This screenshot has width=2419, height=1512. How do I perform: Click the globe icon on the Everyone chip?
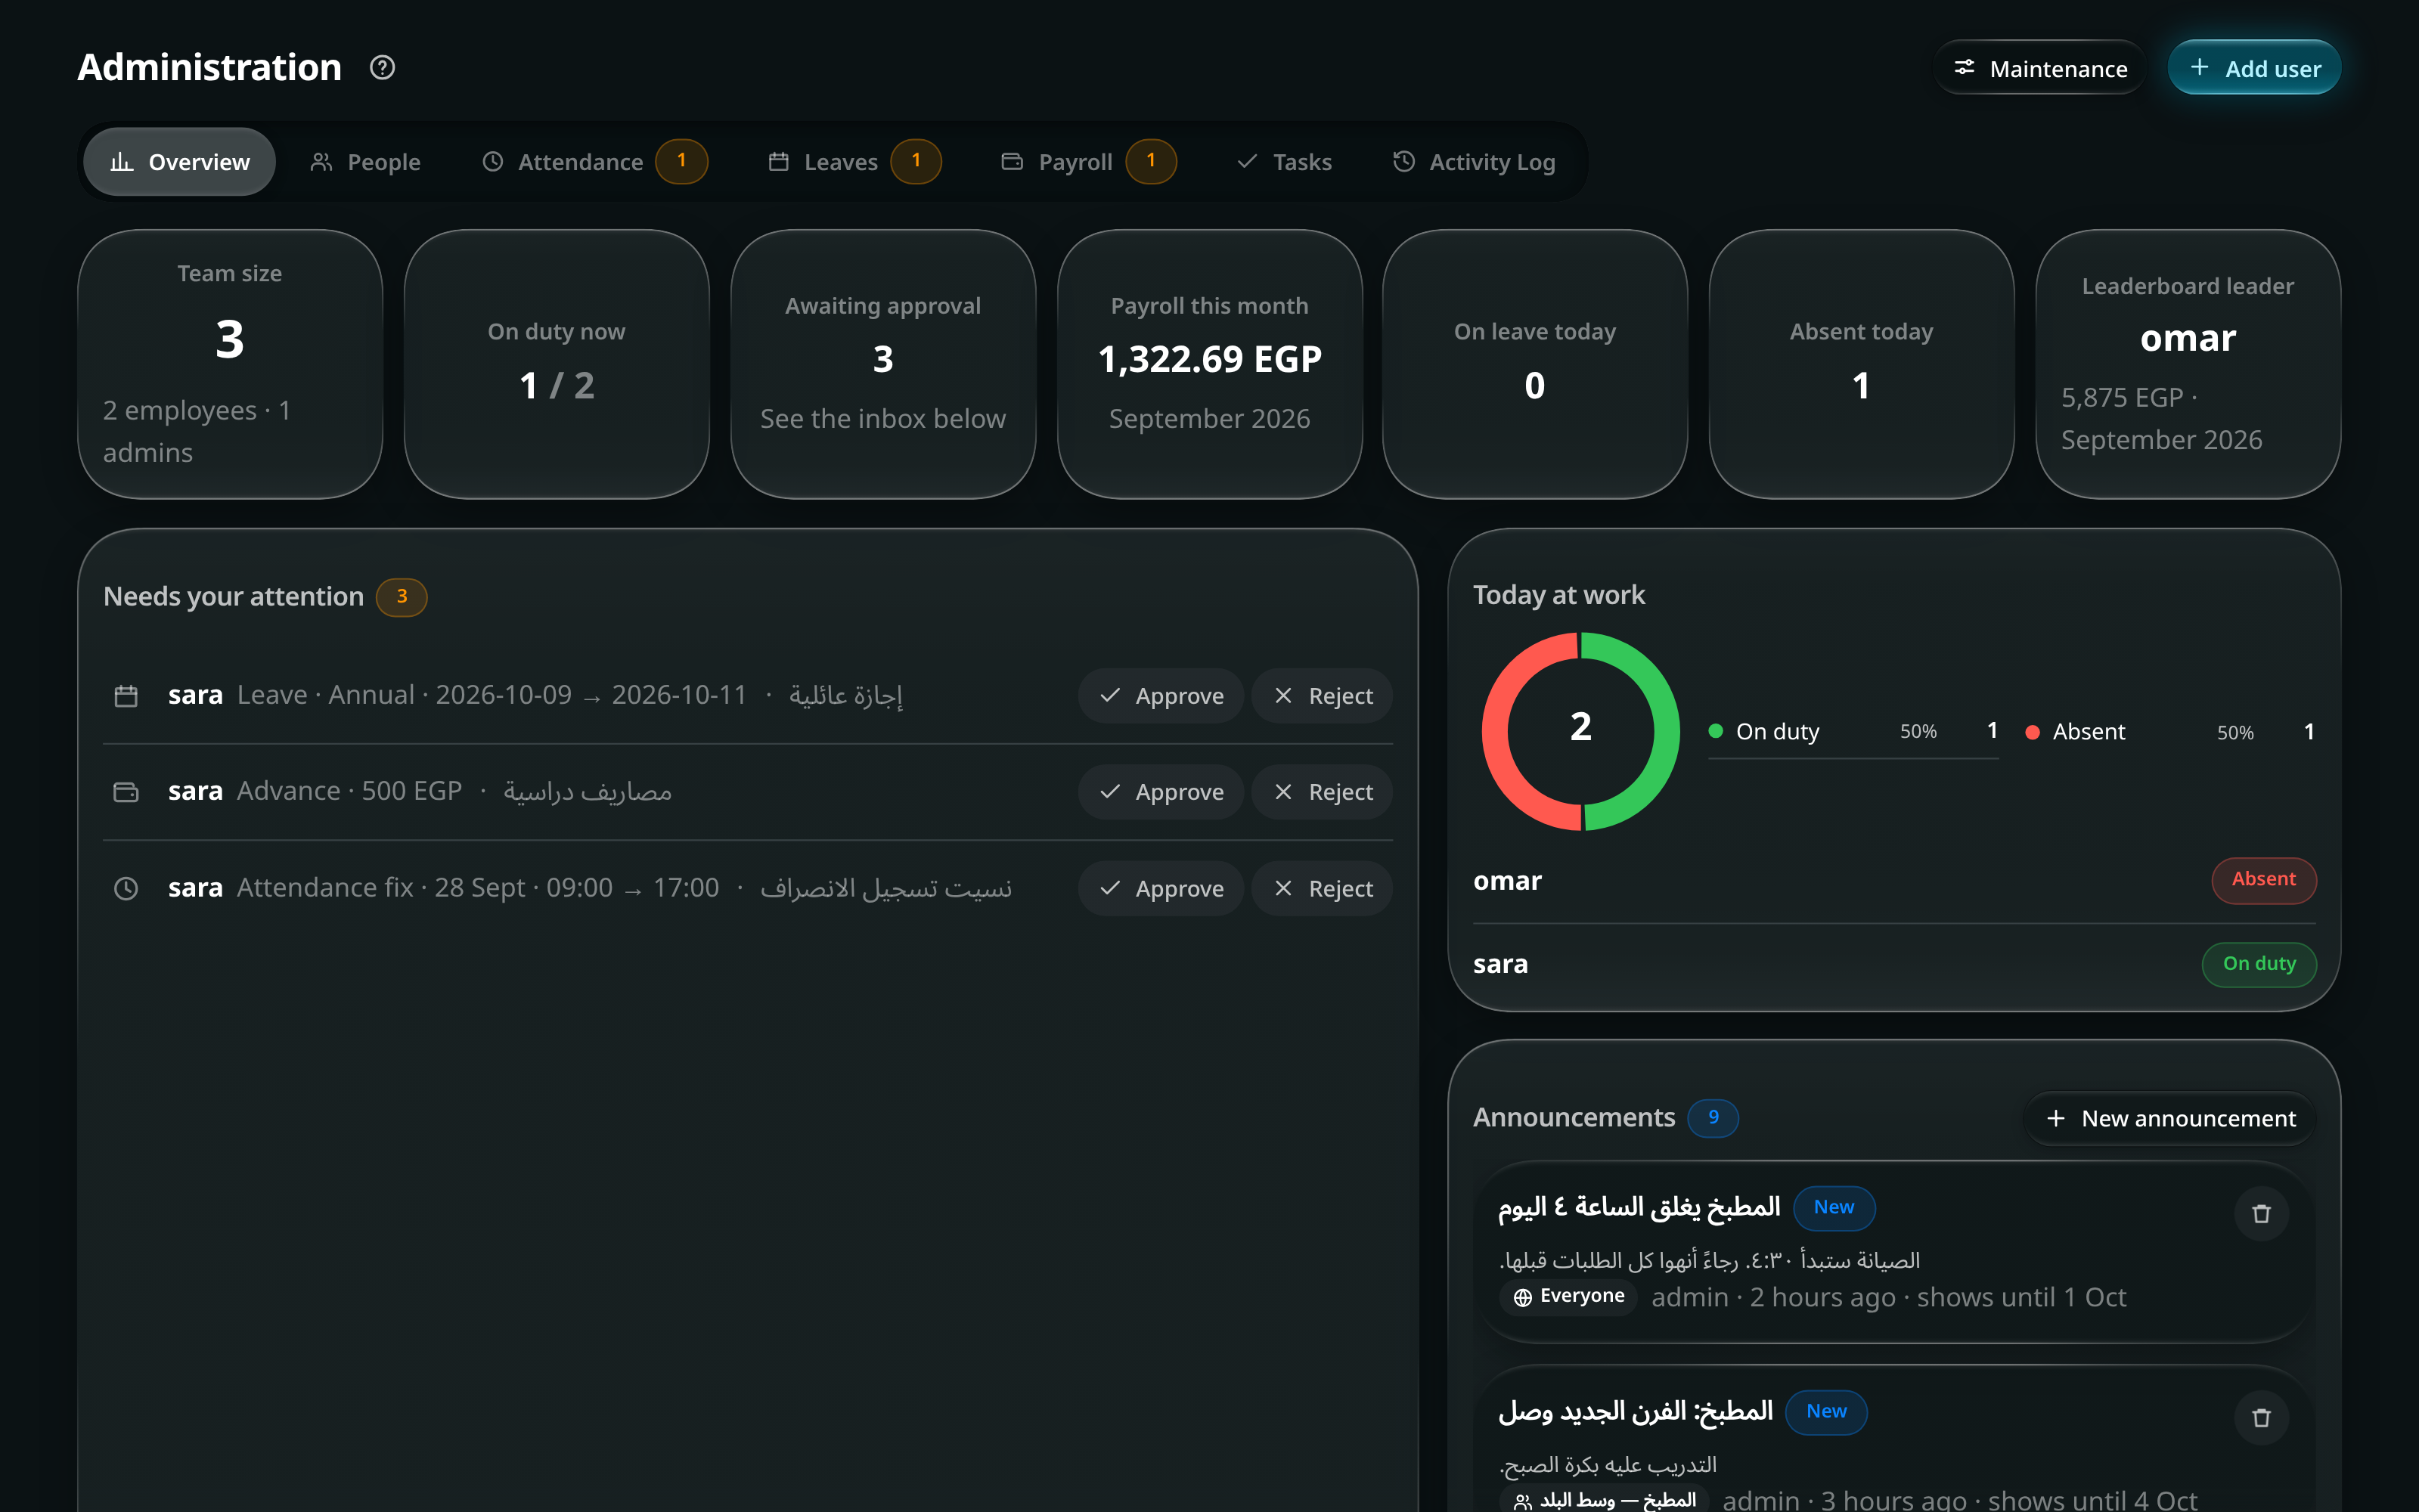point(1522,1297)
